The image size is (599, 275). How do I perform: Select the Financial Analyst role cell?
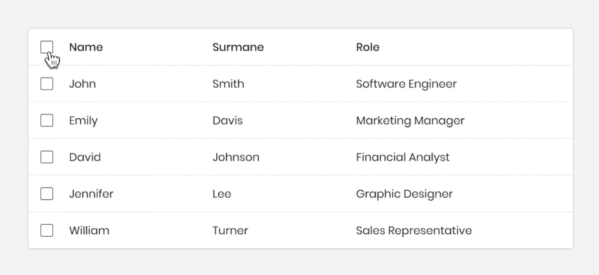(402, 157)
